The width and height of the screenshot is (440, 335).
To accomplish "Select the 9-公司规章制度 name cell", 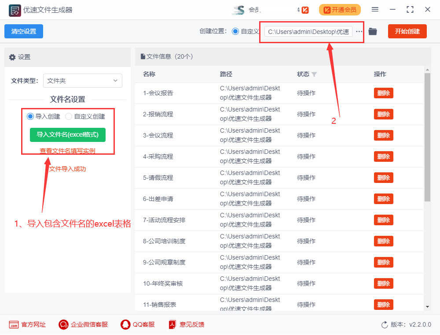I will [164, 262].
